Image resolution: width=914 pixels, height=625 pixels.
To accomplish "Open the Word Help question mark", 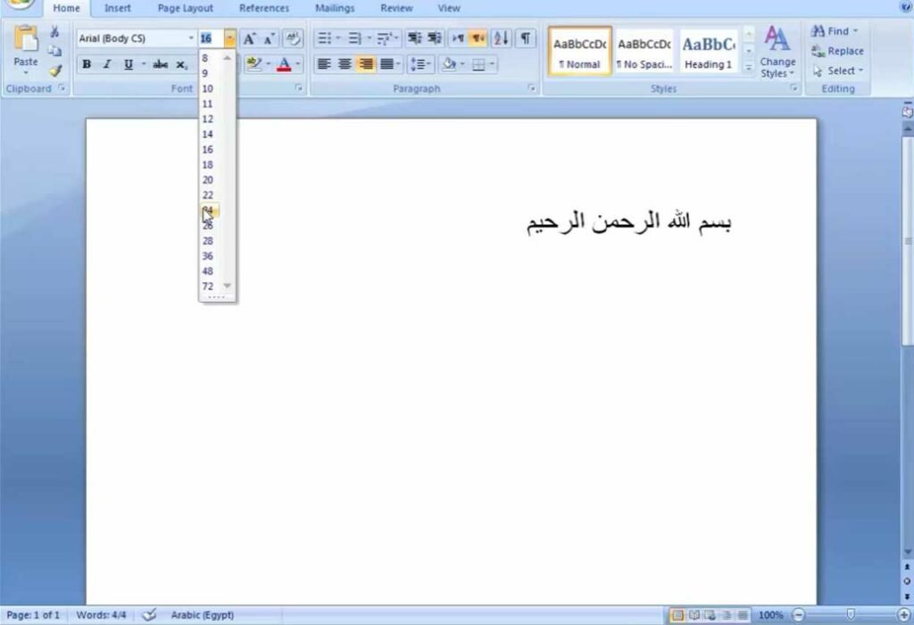I will click(x=907, y=6).
